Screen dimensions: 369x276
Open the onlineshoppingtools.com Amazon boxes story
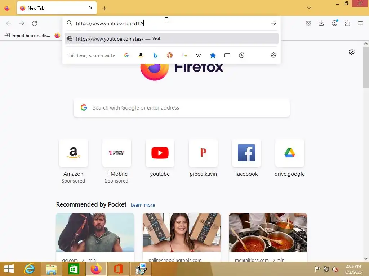click(182, 237)
